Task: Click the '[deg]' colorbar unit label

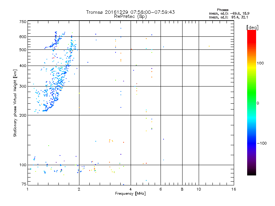Action: click(x=252, y=27)
